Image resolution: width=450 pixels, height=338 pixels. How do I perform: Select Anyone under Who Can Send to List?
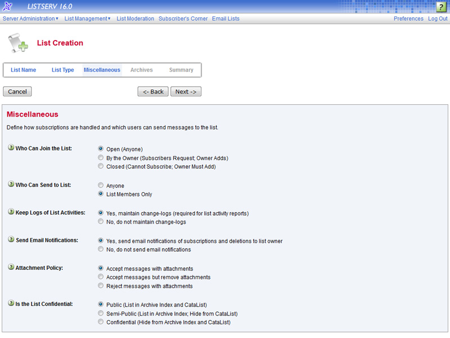[101, 185]
